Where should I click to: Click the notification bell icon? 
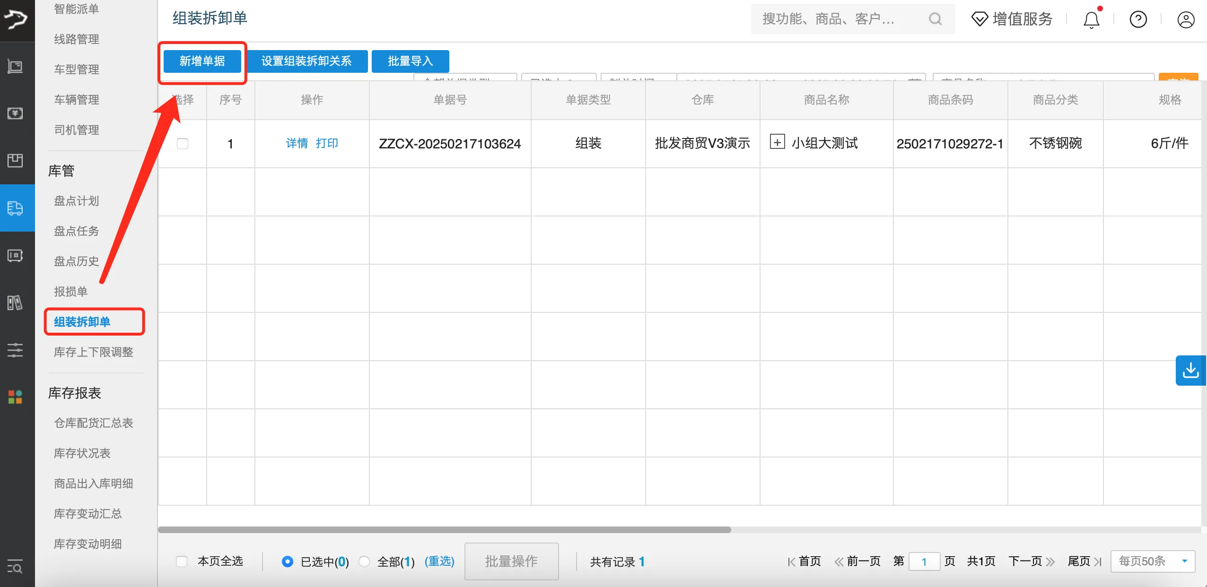[x=1091, y=20]
